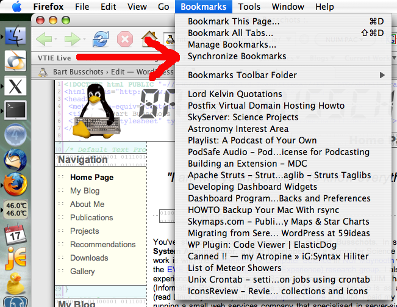Open Publications navigation link
The height and width of the screenshot is (307, 397).
click(x=91, y=217)
